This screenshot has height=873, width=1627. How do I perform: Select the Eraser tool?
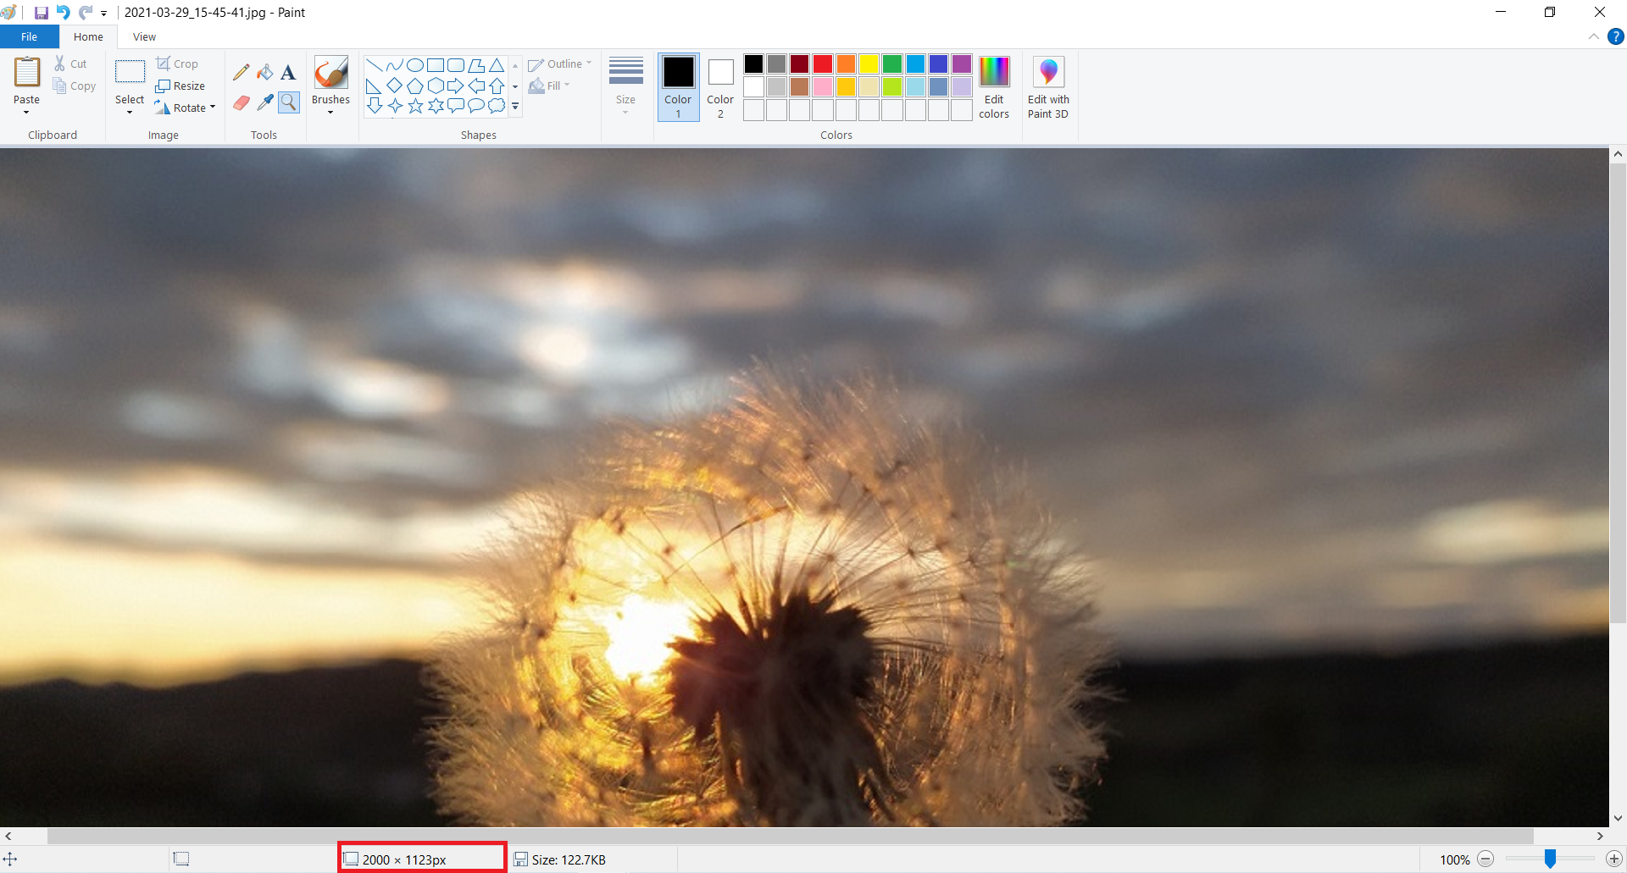tap(242, 102)
